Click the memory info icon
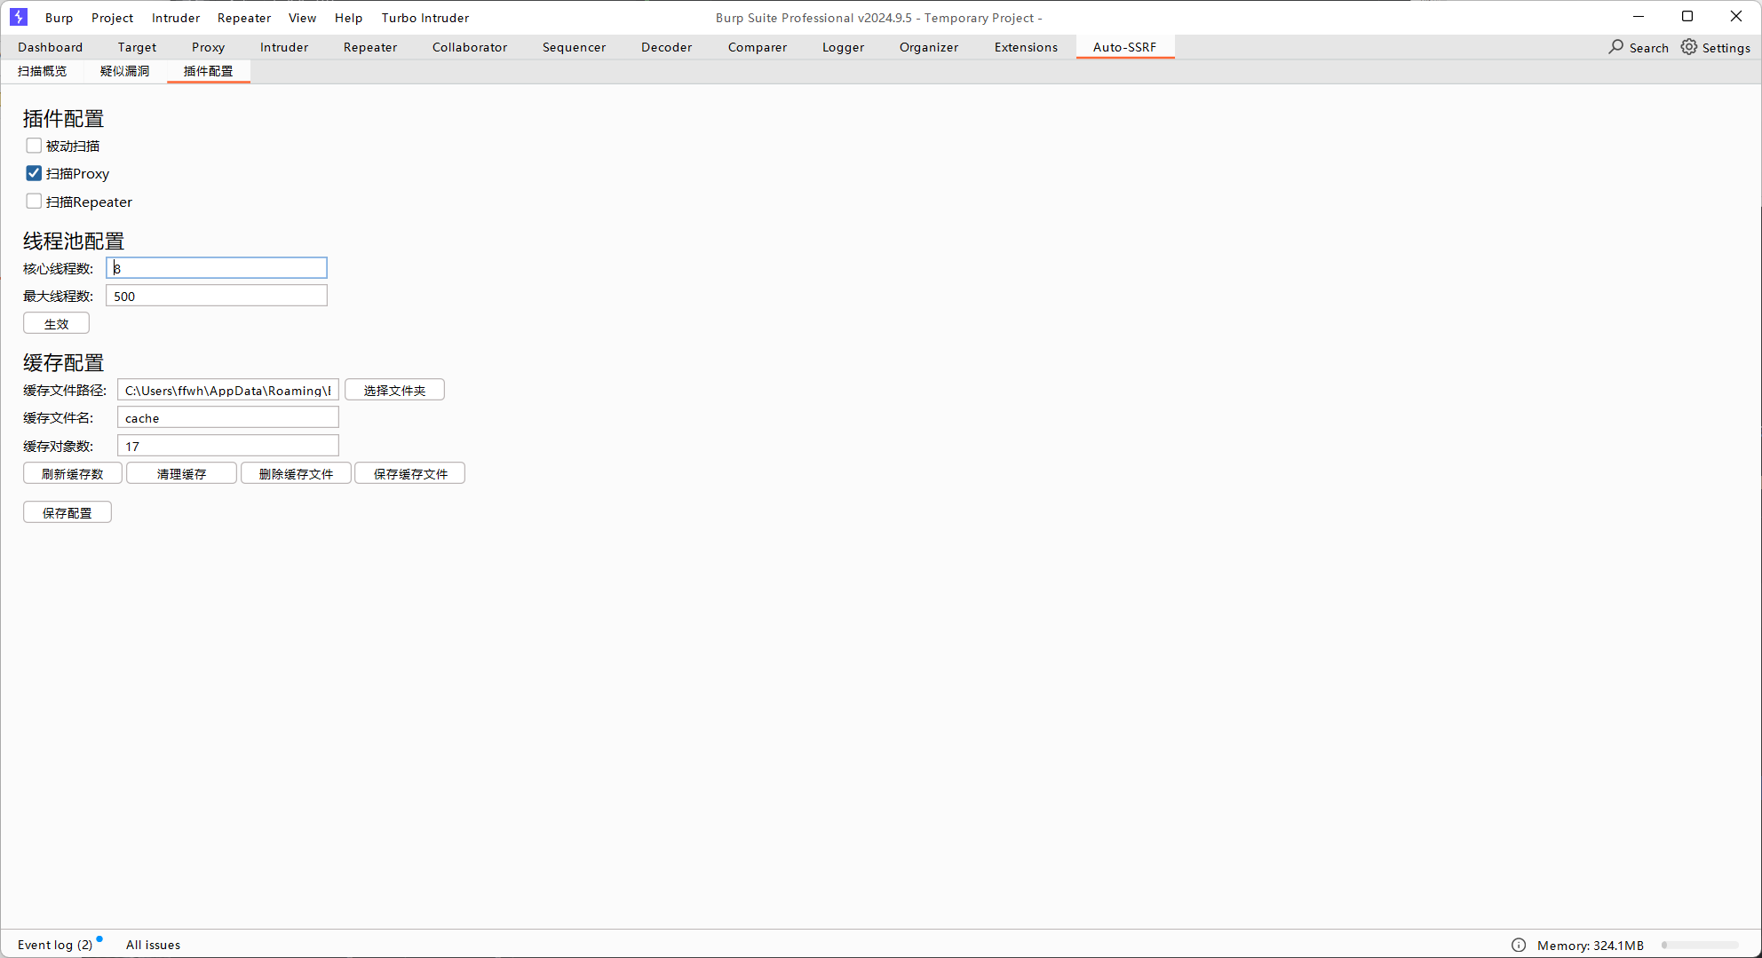Viewport: 1762px width, 958px height. pos(1519,945)
